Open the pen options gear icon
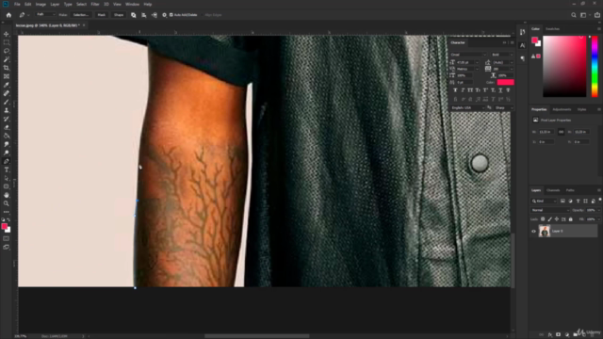603x339 pixels. 164,15
